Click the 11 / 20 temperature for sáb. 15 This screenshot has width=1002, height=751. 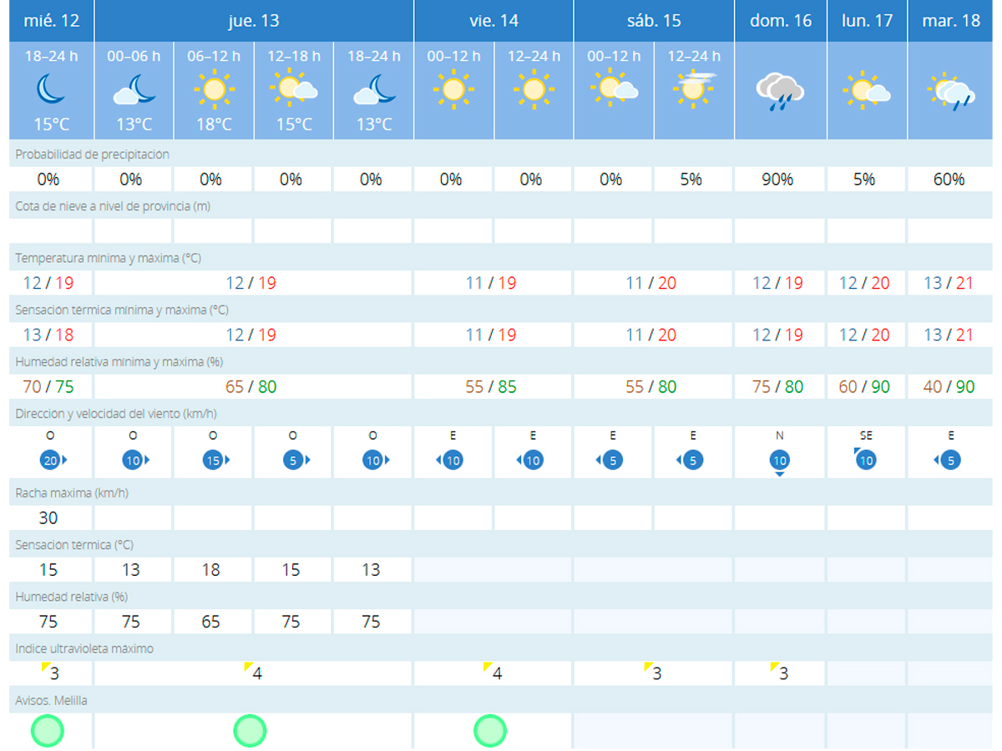coord(651,283)
